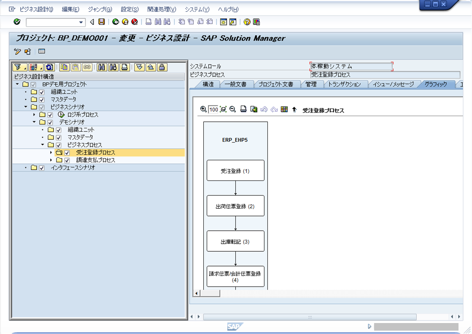Collapse the ビジネスシナリオ tree node
Image resolution: width=472 pixels, height=334 pixels.
pos(26,107)
